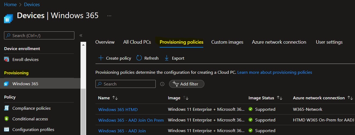355x135 pixels.
Task: Click the info icon next to Search box
Action: [x=162, y=84]
